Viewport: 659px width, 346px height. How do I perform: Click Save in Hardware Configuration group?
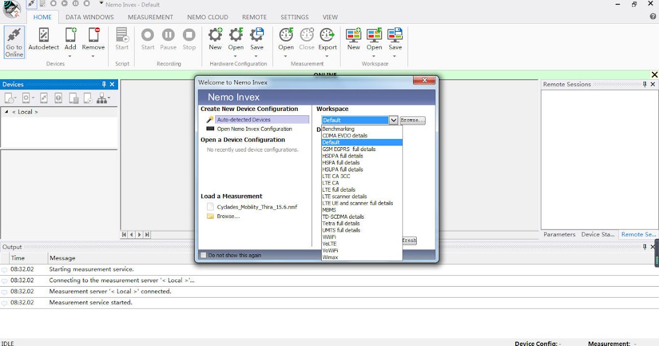(x=257, y=40)
